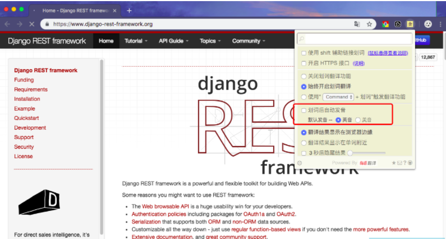Expand the API Guide dropdown menu
The image size is (446, 239).
(173, 41)
